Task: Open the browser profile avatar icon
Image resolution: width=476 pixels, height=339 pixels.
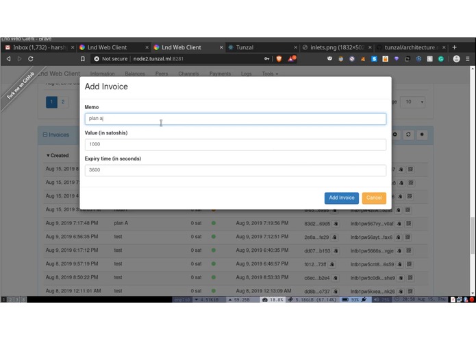Action: [456, 59]
